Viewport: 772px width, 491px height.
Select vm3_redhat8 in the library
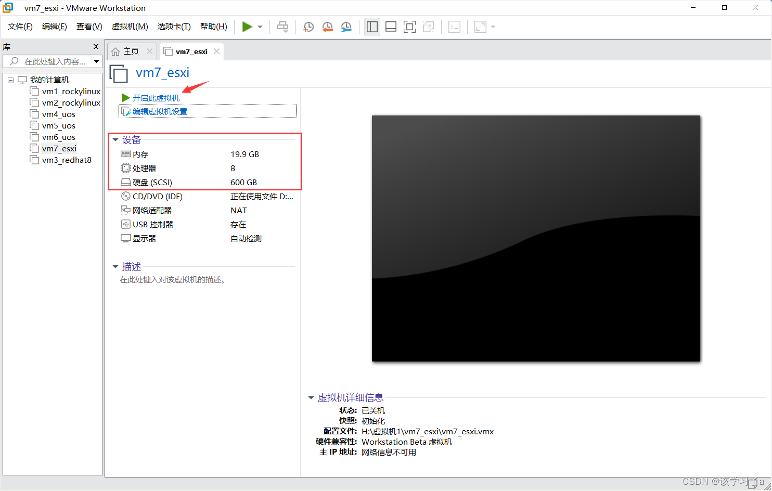[67, 160]
